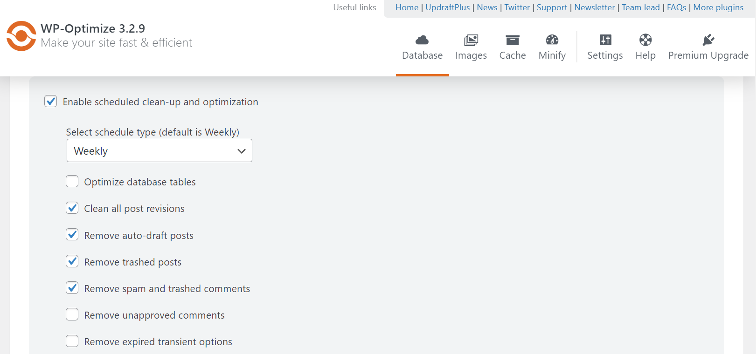Open the Help tab

[645, 47]
